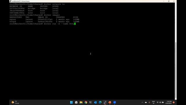
Task: Open the orange notification count badge
Action: (x=174, y=102)
